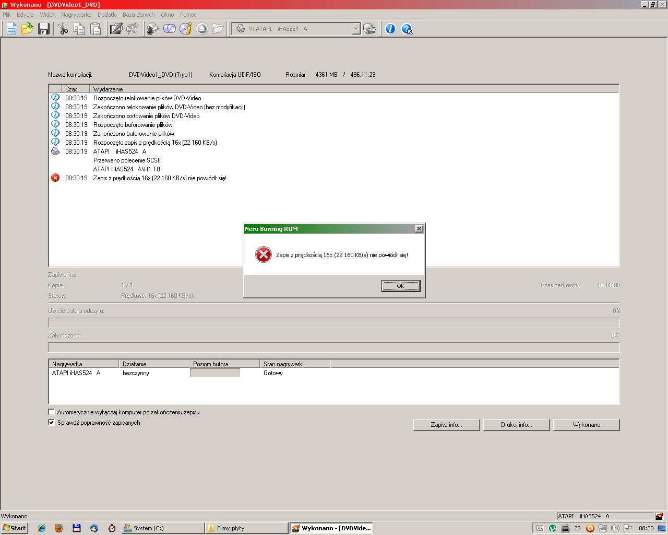Click the Nagrywarka column header
The width and height of the screenshot is (668, 535).
[x=83, y=364]
